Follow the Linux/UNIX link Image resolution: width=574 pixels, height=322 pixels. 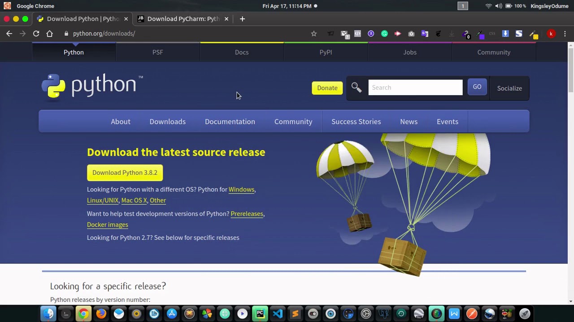click(x=103, y=200)
